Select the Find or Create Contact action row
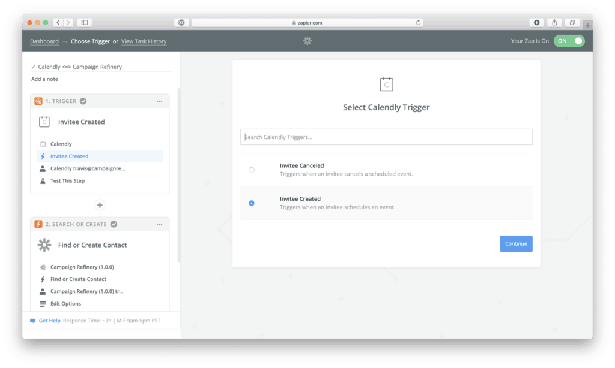The image size is (615, 368). 100,279
